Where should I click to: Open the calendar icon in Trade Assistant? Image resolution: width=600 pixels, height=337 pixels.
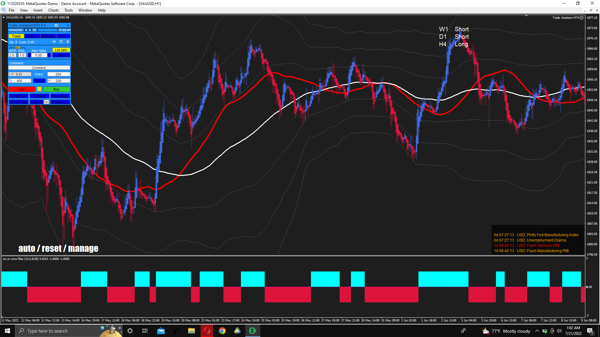[x=61, y=42]
